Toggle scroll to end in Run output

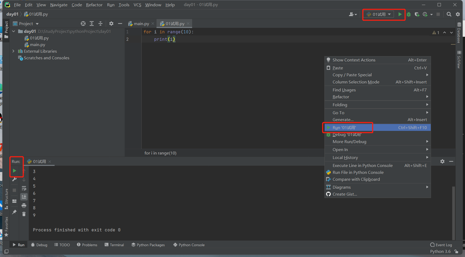coord(24,197)
